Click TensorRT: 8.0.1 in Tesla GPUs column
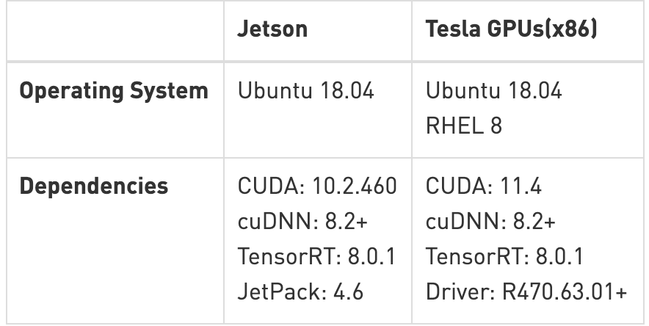Image resolution: width=649 pixels, height=326 pixels. click(504, 256)
